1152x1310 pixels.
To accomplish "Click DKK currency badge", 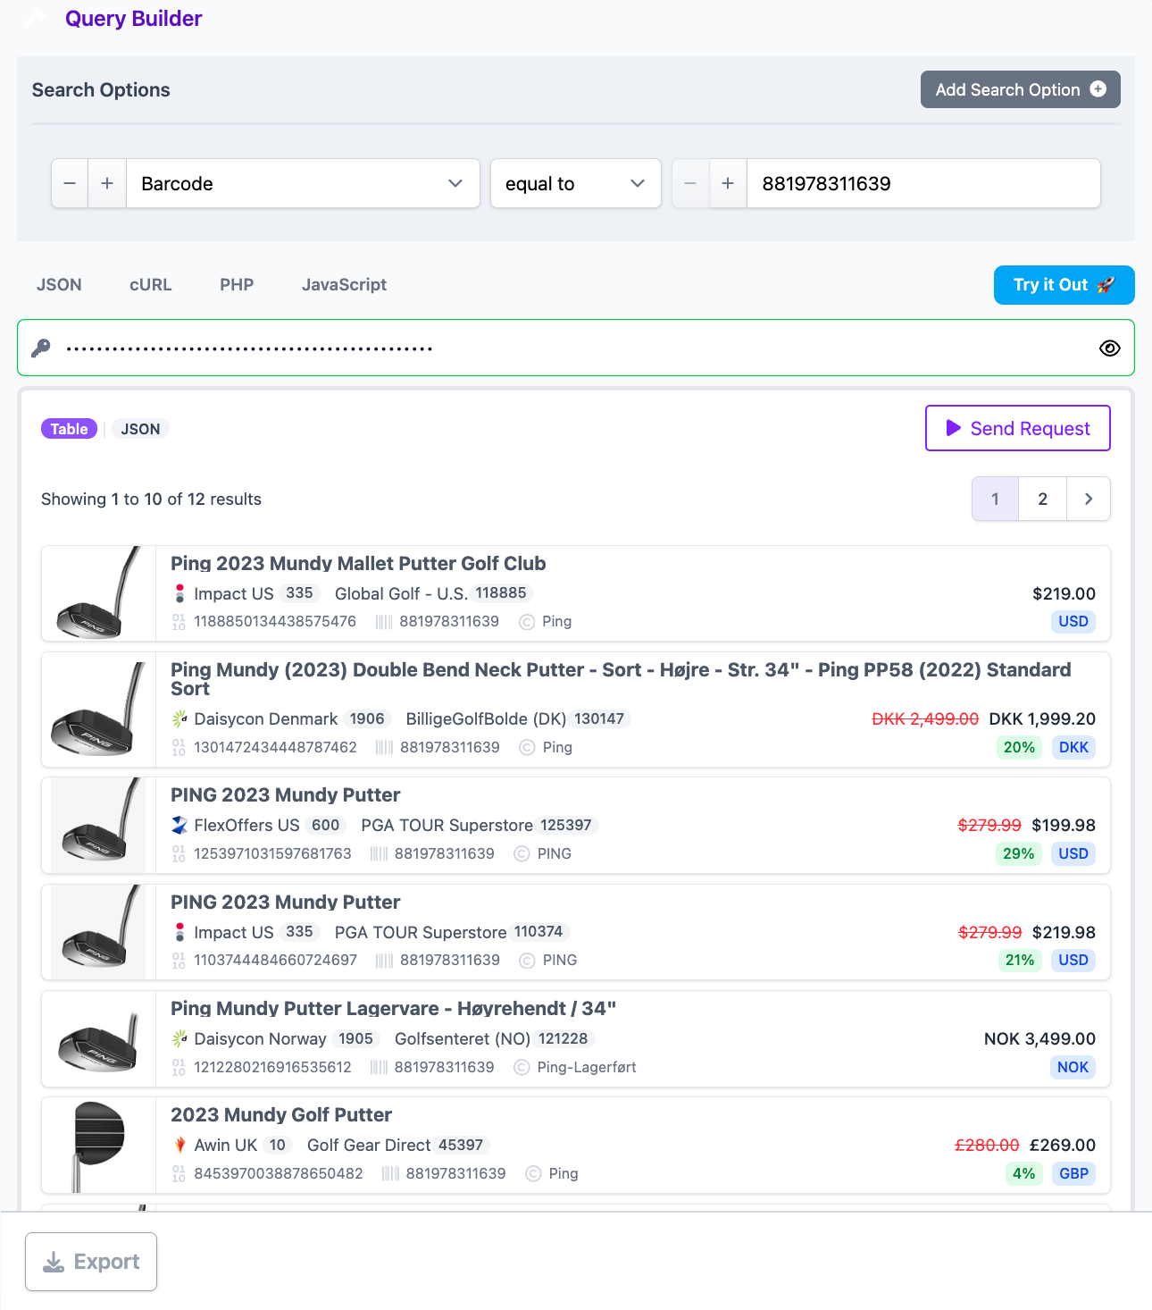I will coord(1073,747).
